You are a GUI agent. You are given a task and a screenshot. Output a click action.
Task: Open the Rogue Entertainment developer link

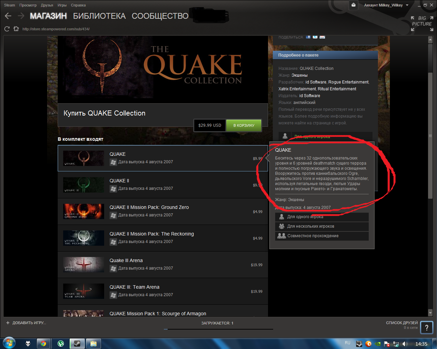click(348, 82)
